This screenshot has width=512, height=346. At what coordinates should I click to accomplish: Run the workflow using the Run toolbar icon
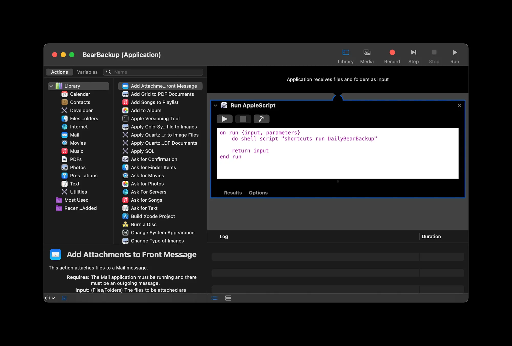click(x=455, y=52)
